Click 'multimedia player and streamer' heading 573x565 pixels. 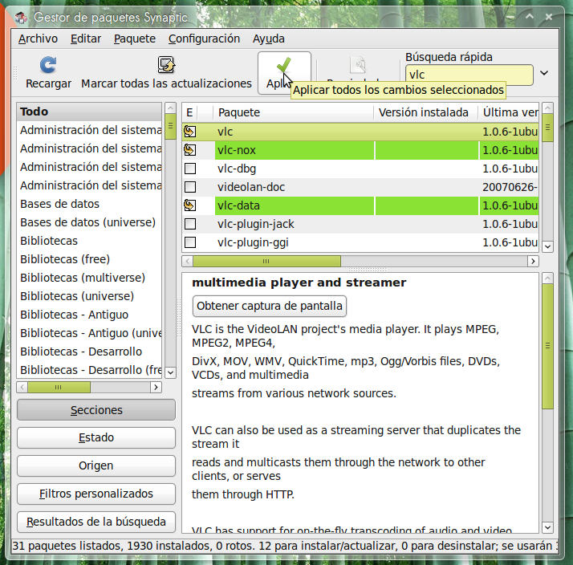[299, 282]
